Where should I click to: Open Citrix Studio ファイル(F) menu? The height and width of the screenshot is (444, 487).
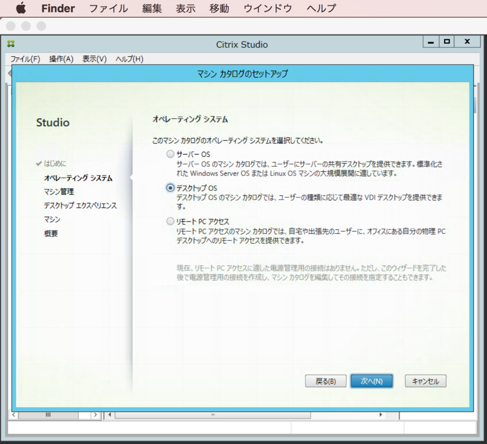25,59
